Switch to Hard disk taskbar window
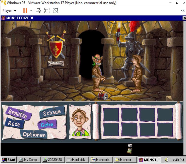This screenshot has height=164, width=186. pos(77,160)
